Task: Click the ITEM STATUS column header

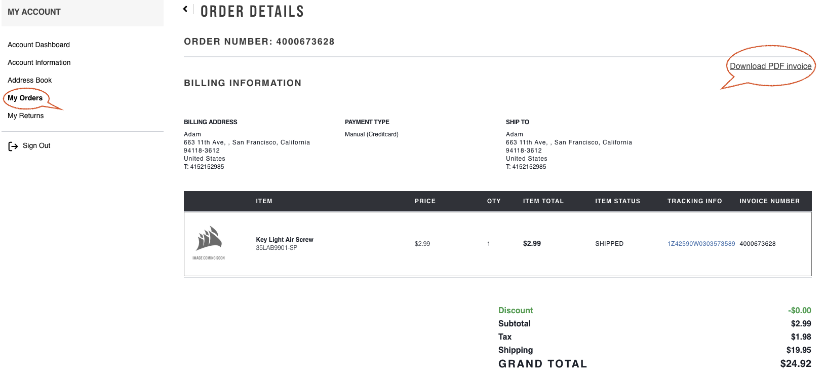Action: coord(617,201)
